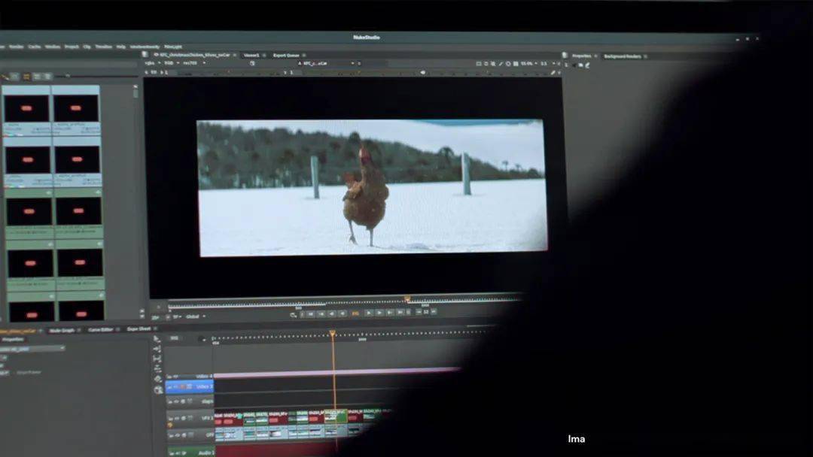The image size is (813, 457).
Task: Jump to last frame in viewer controls
Action: pos(400,313)
